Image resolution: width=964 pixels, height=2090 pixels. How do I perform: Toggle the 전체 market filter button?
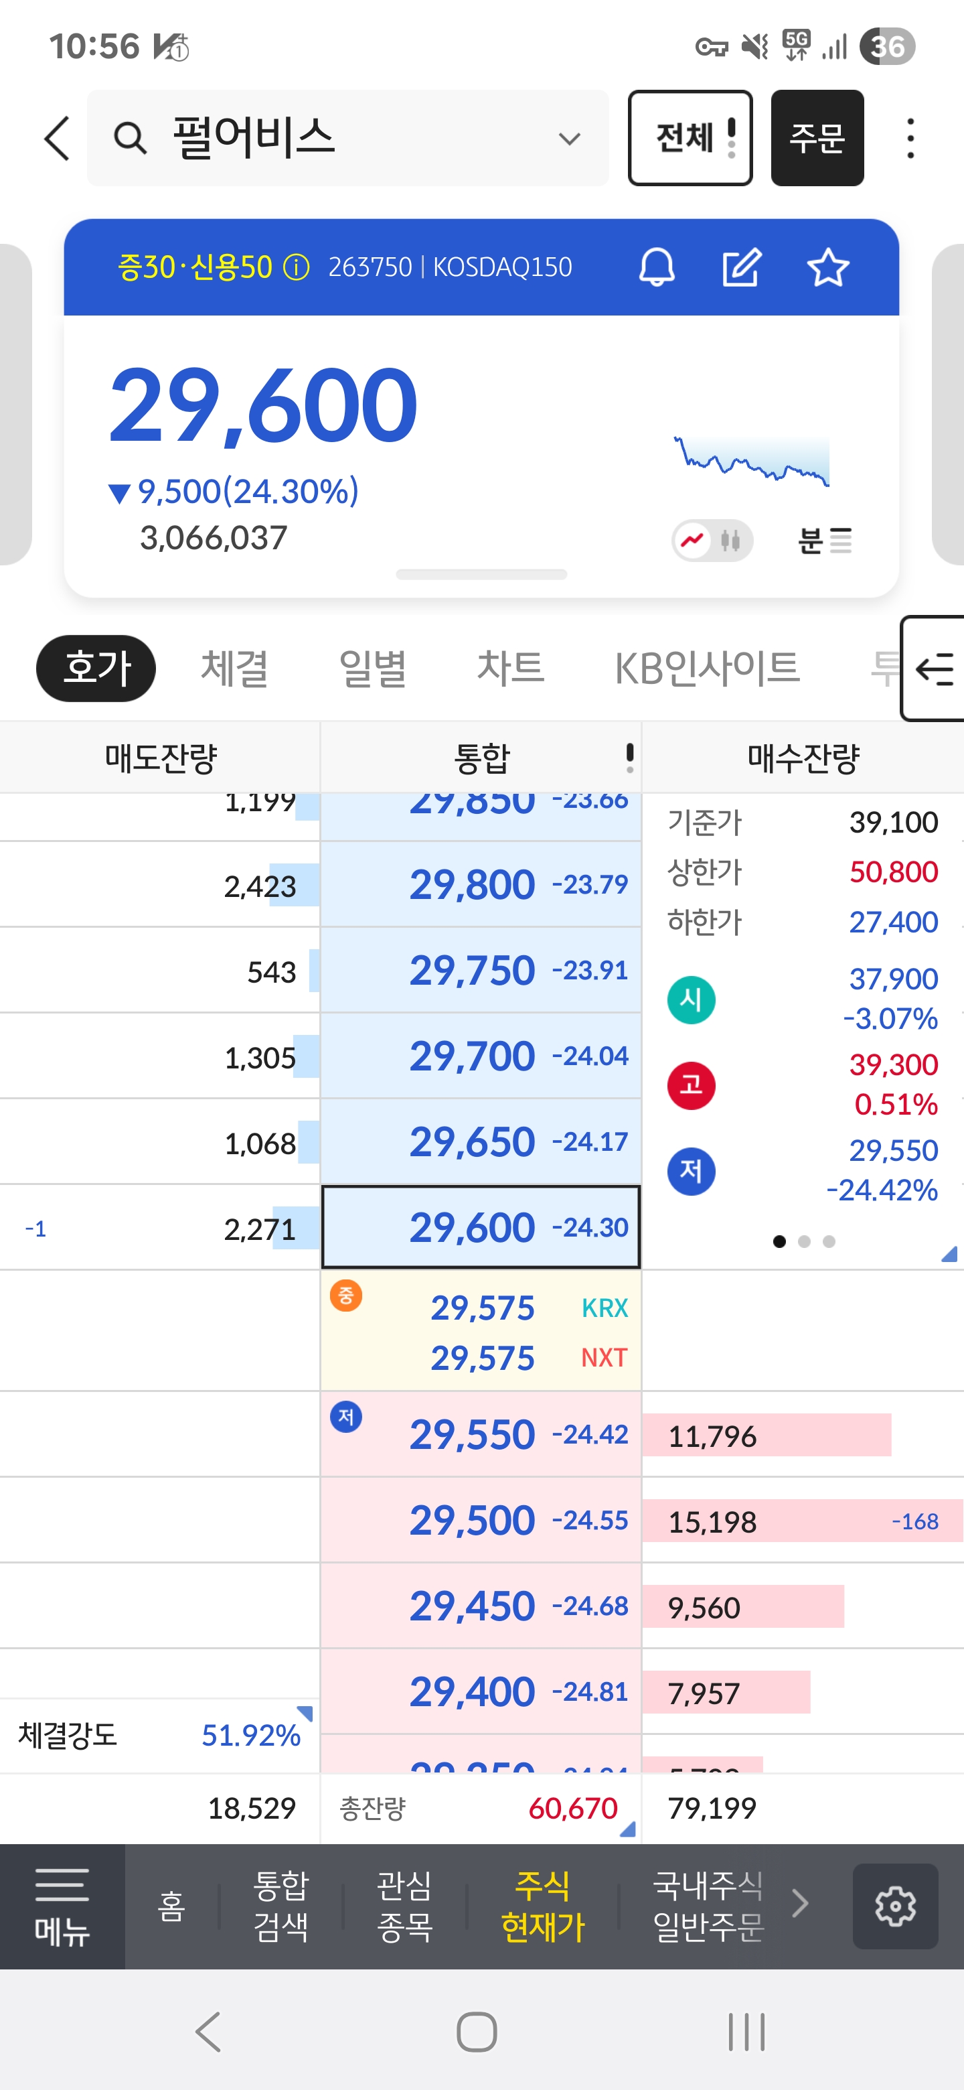tap(690, 138)
